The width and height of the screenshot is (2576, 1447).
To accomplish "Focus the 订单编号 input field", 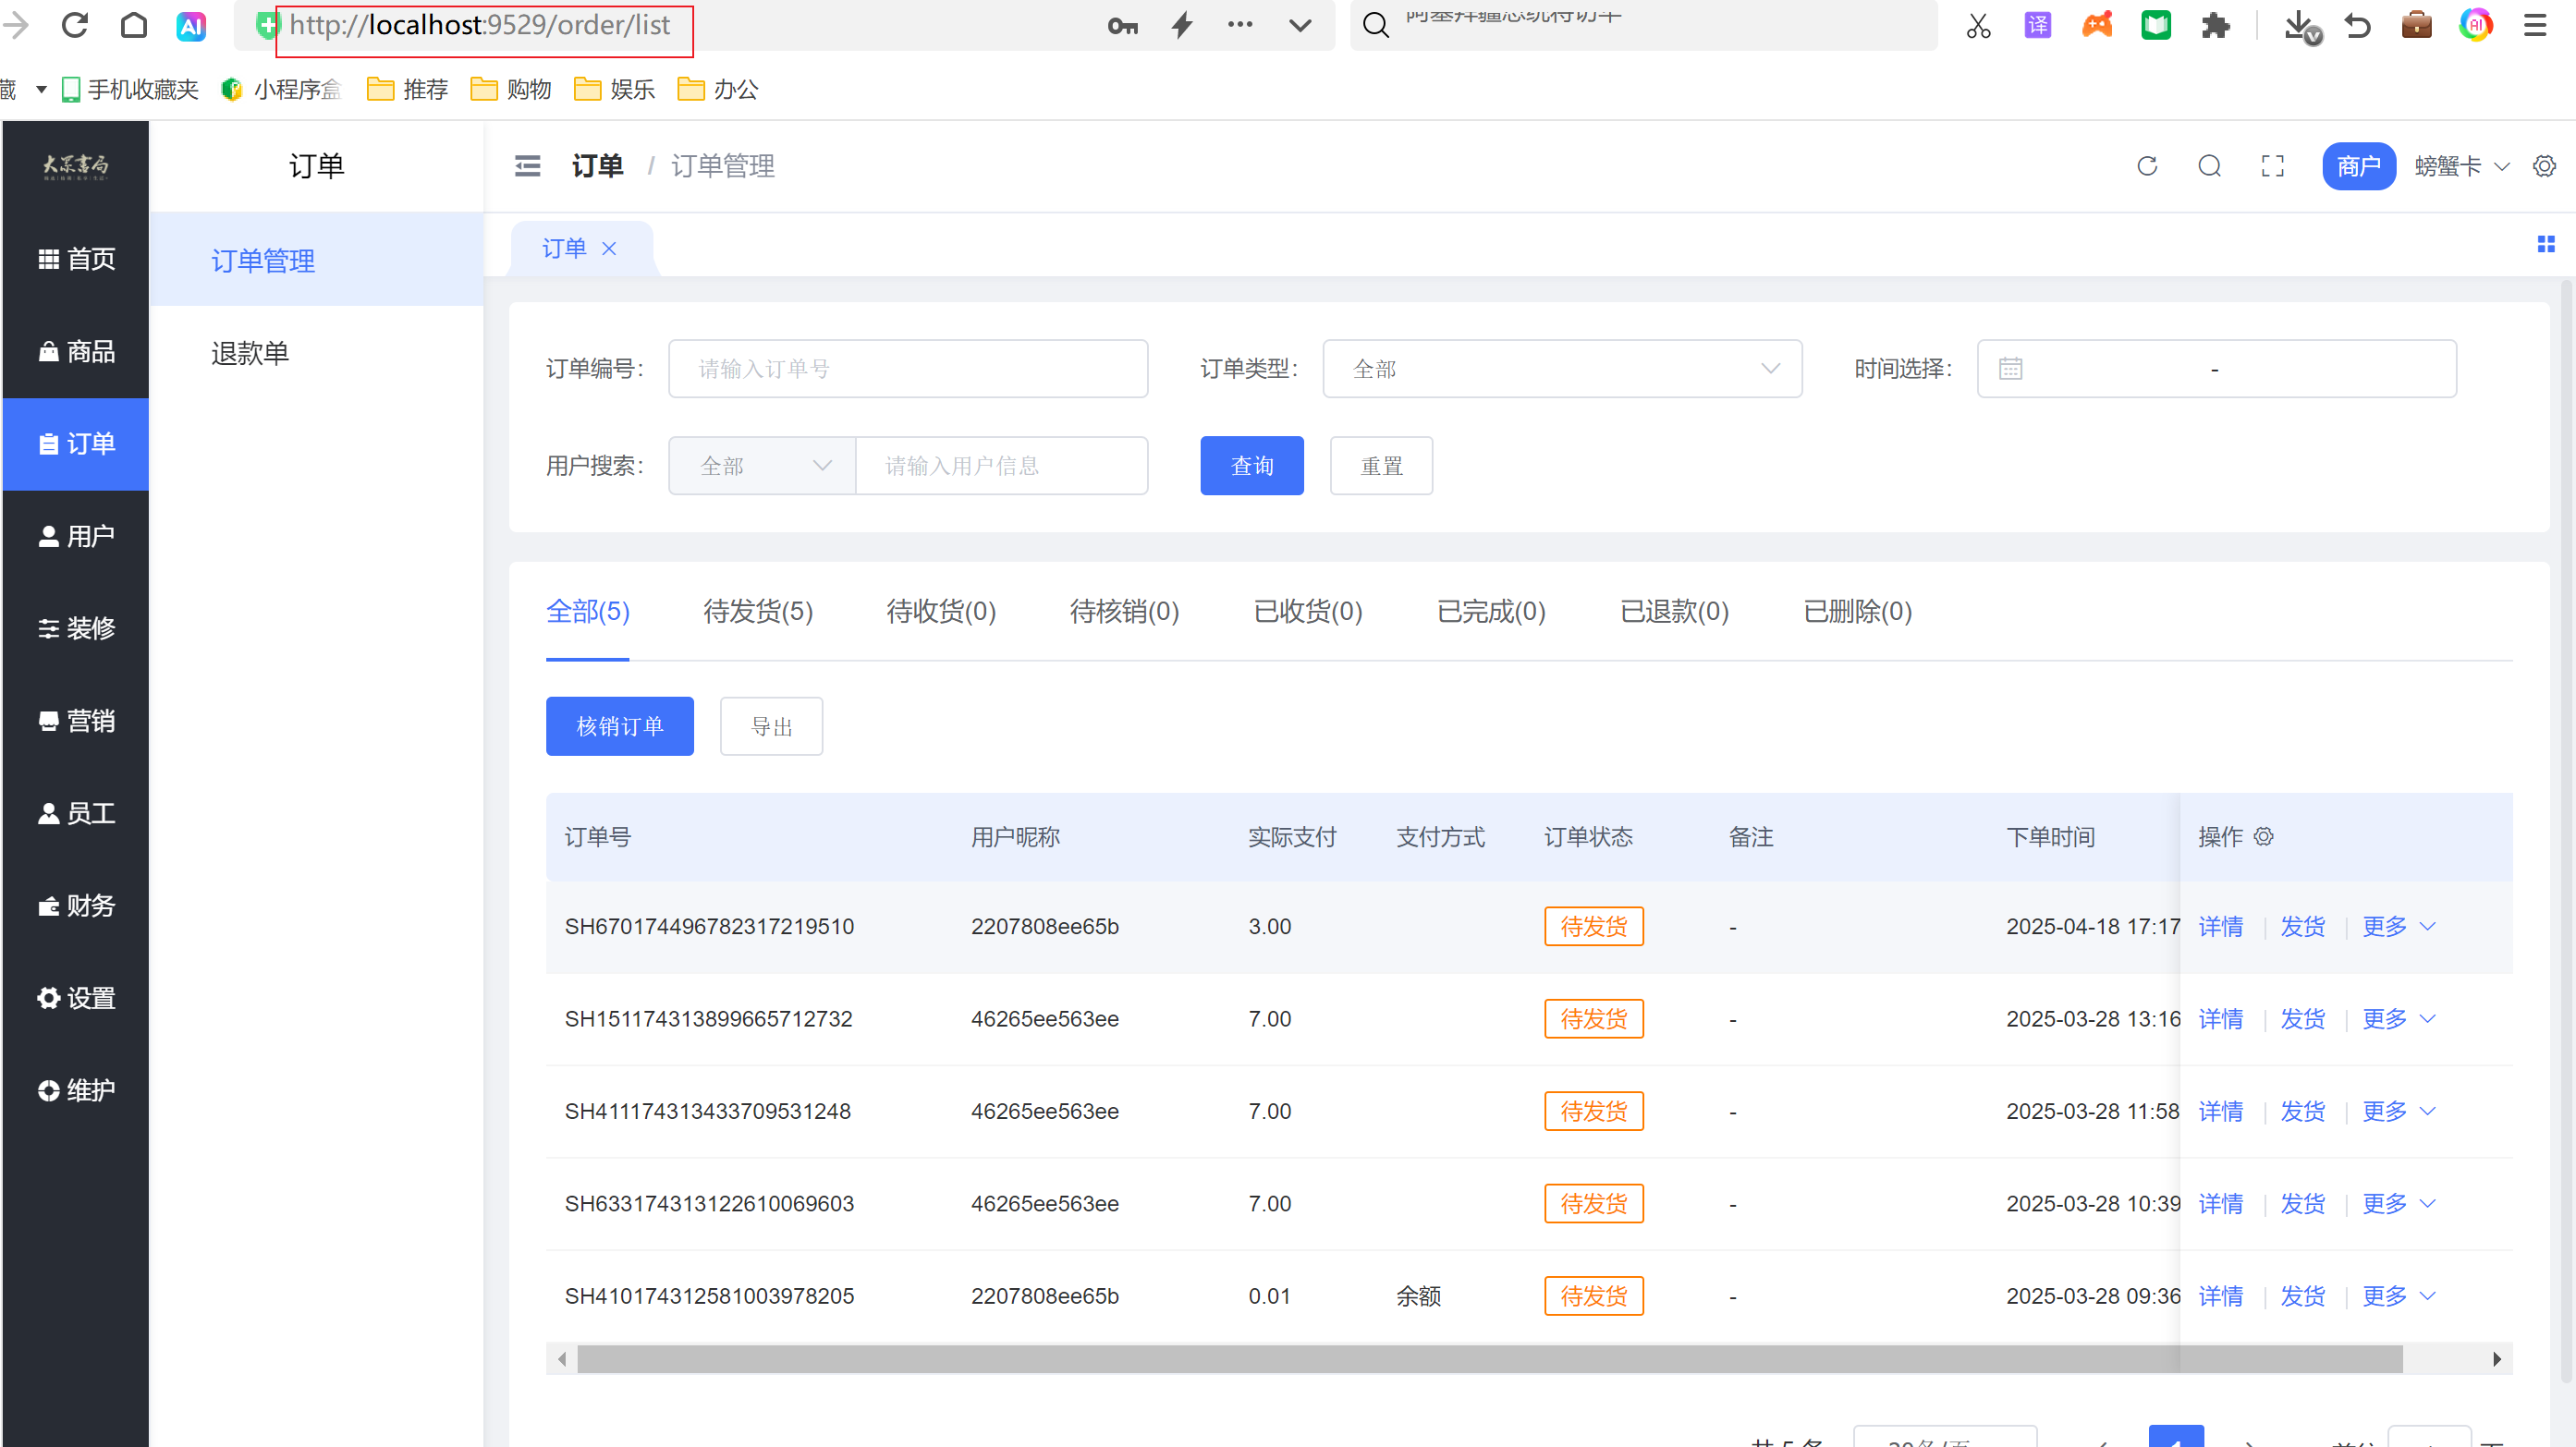I will 907,369.
